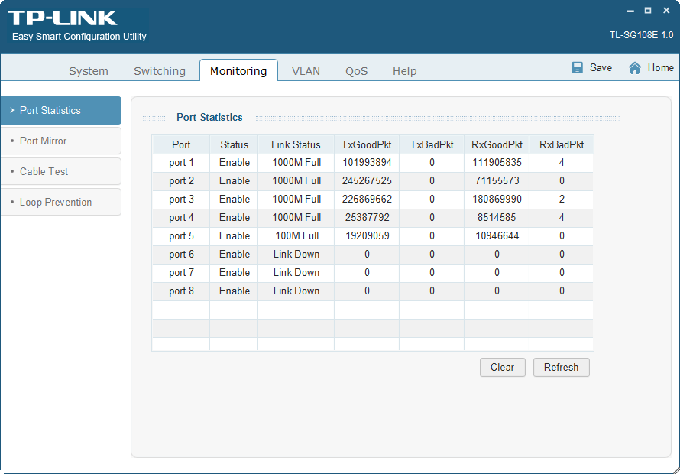Open the Help tab
The height and width of the screenshot is (474, 680).
[x=405, y=71]
